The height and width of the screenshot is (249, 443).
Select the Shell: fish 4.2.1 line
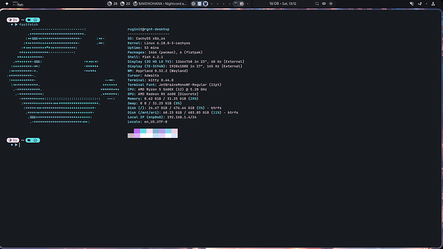pos(145,57)
